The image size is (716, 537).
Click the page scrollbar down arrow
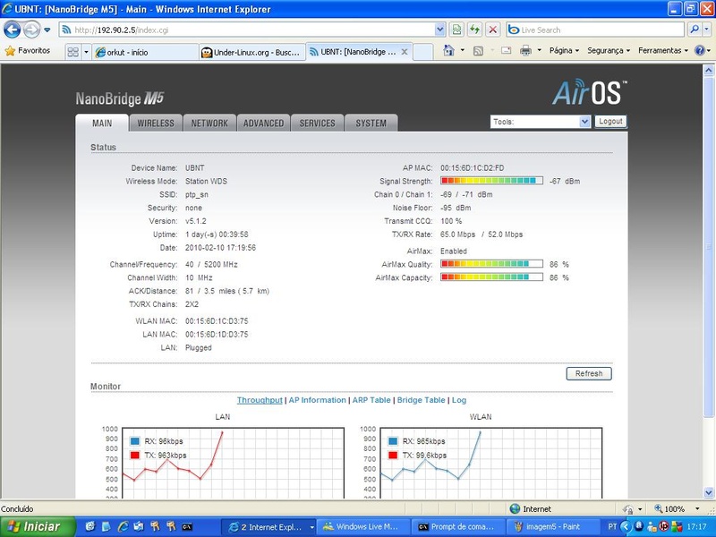(709, 493)
